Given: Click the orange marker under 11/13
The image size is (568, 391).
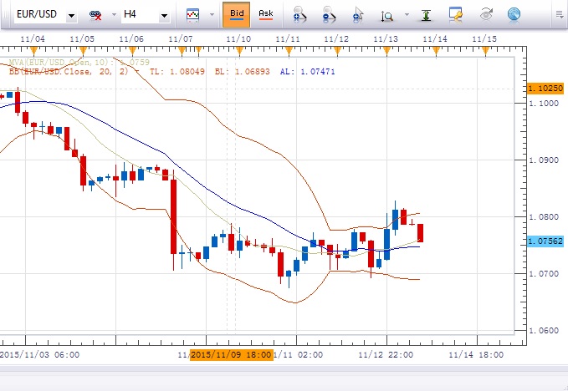Looking at the screenshot, I should click(386, 51).
